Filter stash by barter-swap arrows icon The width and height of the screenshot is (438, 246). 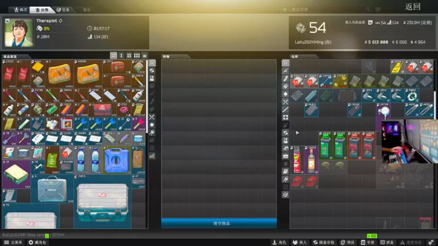pyautogui.click(x=285, y=132)
